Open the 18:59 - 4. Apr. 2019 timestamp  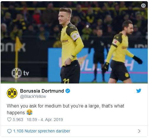click(45, 120)
